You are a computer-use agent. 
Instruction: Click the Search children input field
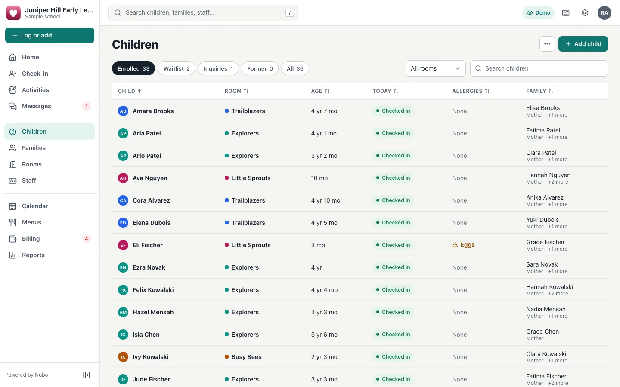coord(539,68)
